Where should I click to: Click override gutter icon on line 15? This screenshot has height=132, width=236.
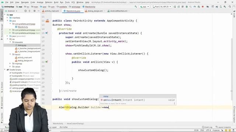coord(47,33)
